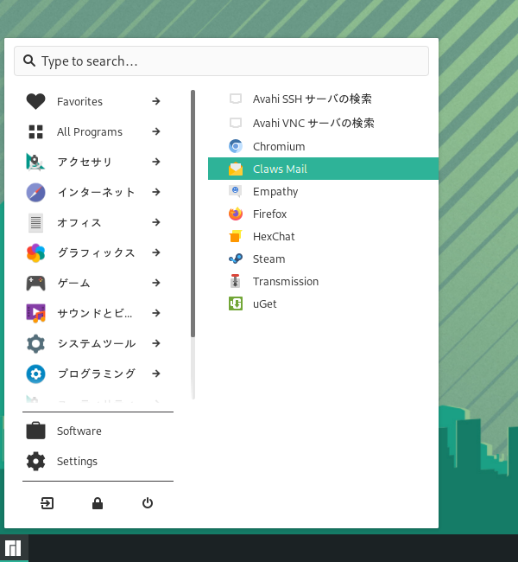Click the Firefox app icon

[236, 214]
